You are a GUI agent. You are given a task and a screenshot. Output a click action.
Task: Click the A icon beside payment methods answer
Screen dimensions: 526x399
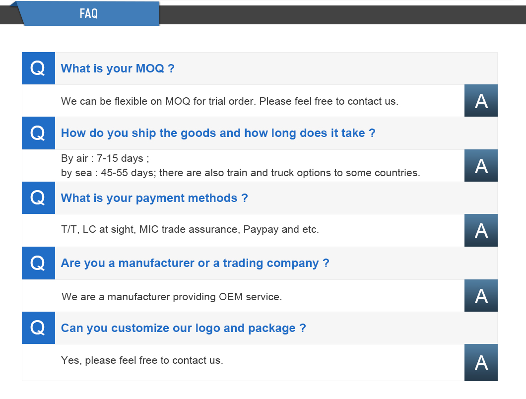(x=481, y=230)
